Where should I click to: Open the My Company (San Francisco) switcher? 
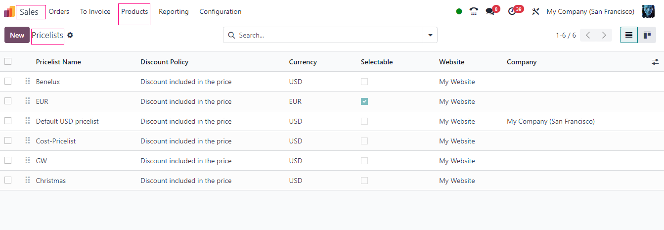pyautogui.click(x=590, y=11)
